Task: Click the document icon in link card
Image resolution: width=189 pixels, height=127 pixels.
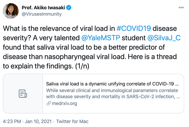Action: coord(23,93)
